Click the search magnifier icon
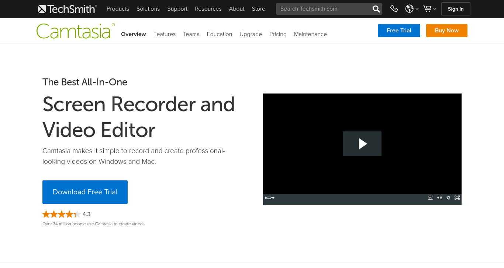 tap(376, 9)
